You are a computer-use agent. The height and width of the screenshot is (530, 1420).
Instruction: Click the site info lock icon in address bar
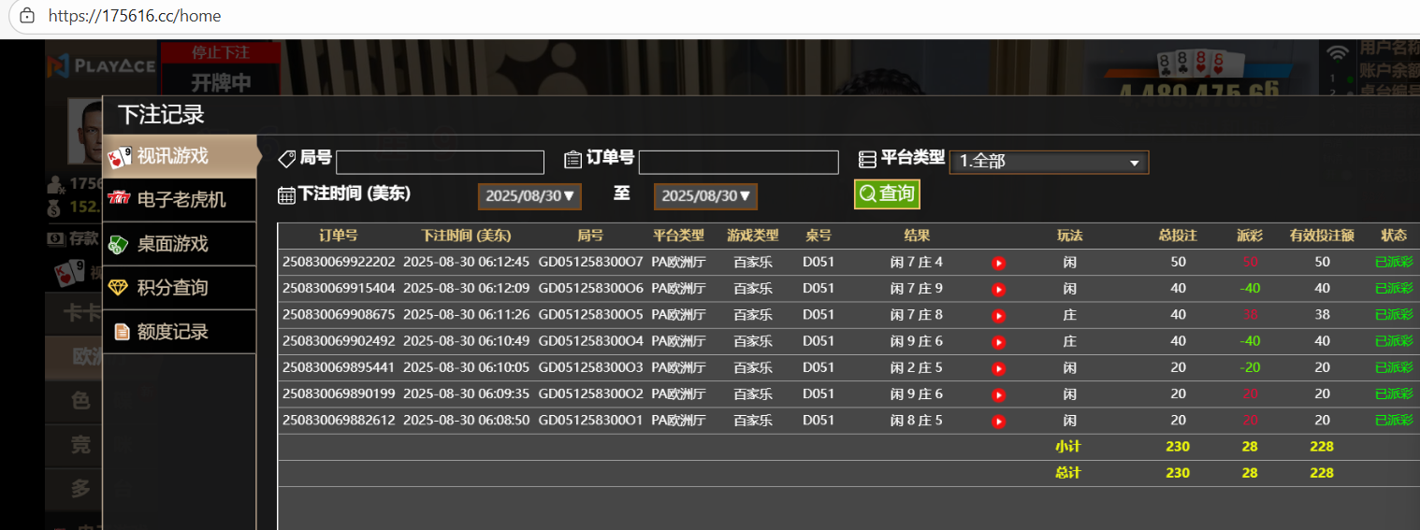coord(27,16)
